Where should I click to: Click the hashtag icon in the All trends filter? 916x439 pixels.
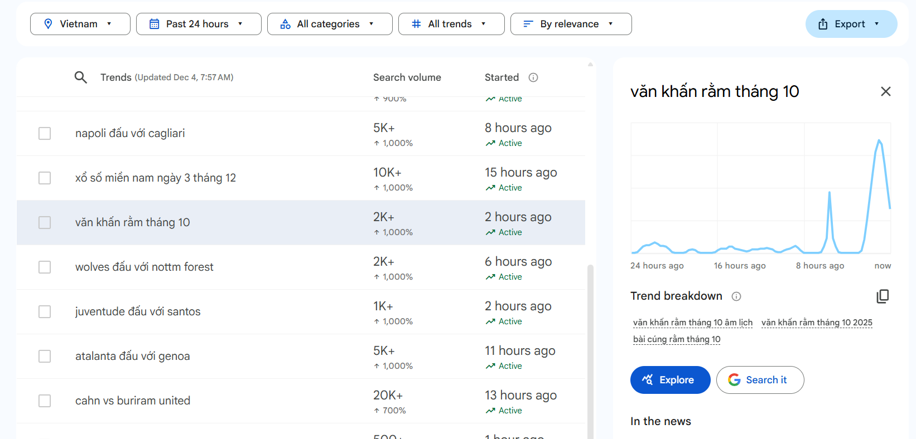(x=416, y=24)
